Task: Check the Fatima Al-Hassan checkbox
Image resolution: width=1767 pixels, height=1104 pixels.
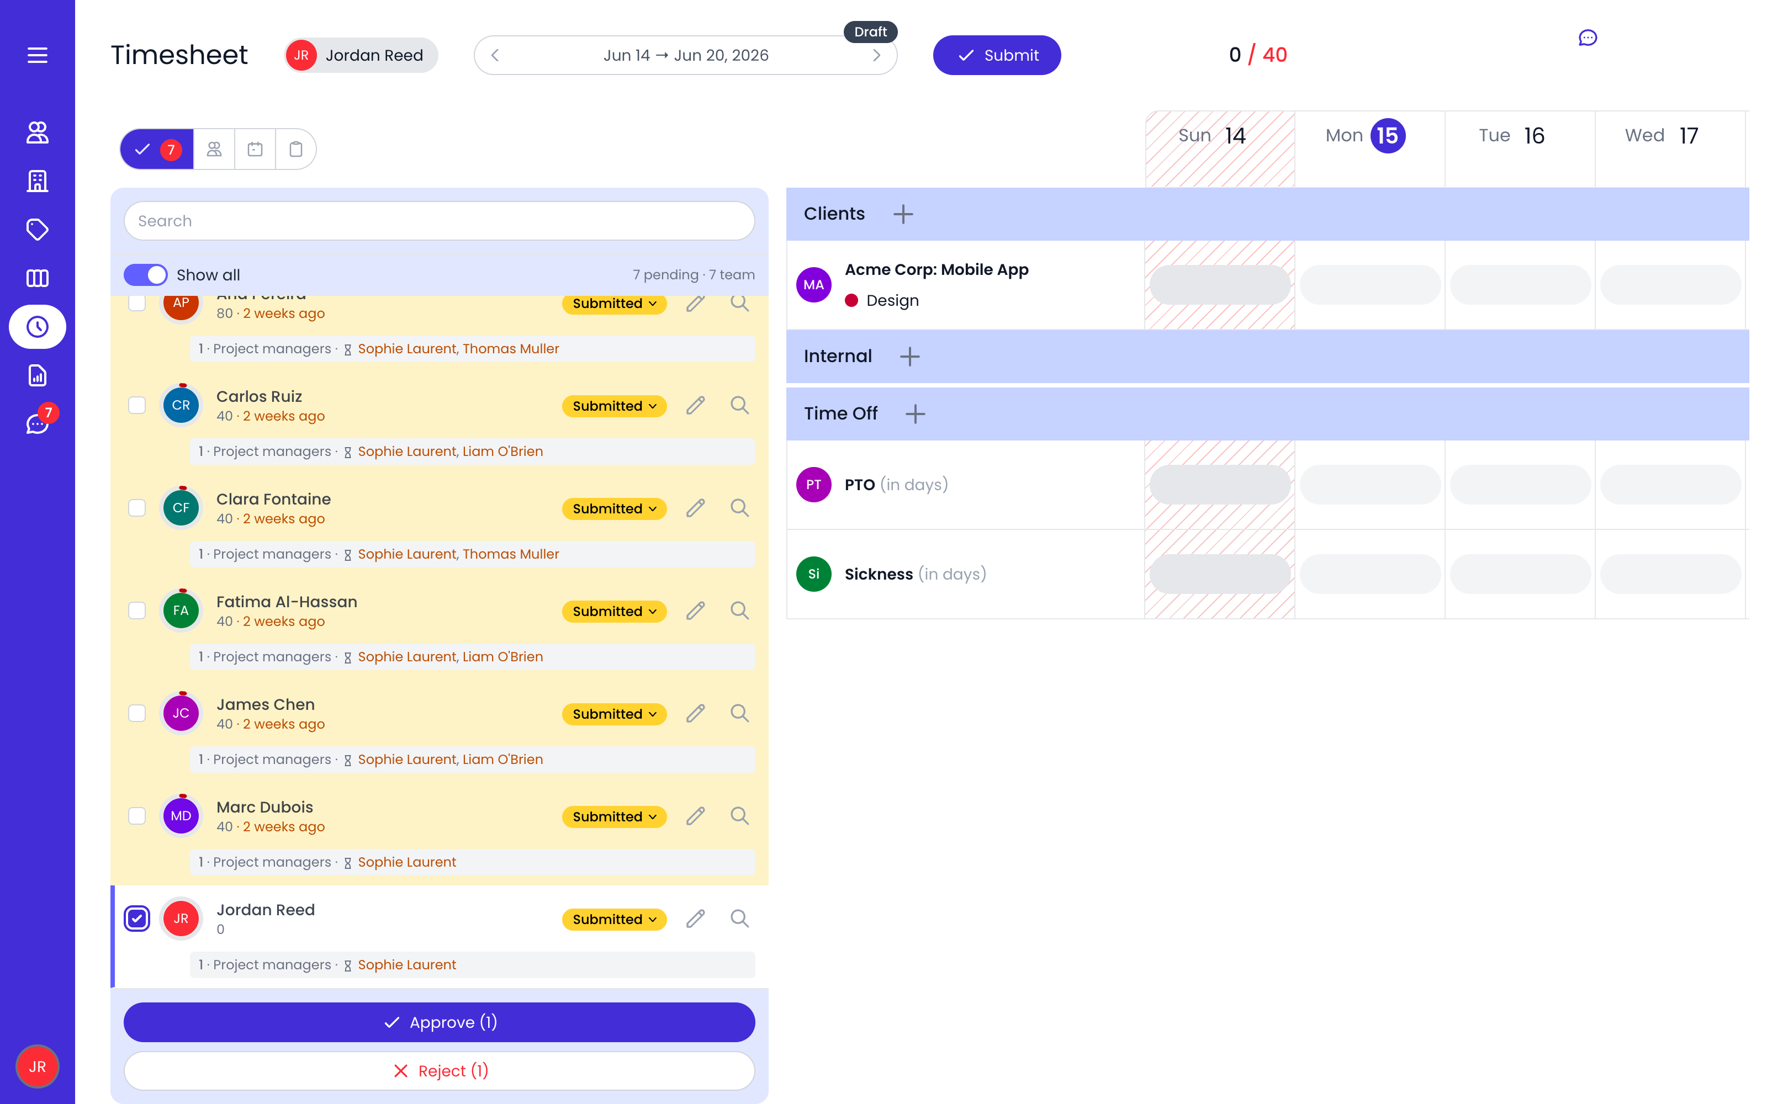Action: tap(136, 611)
